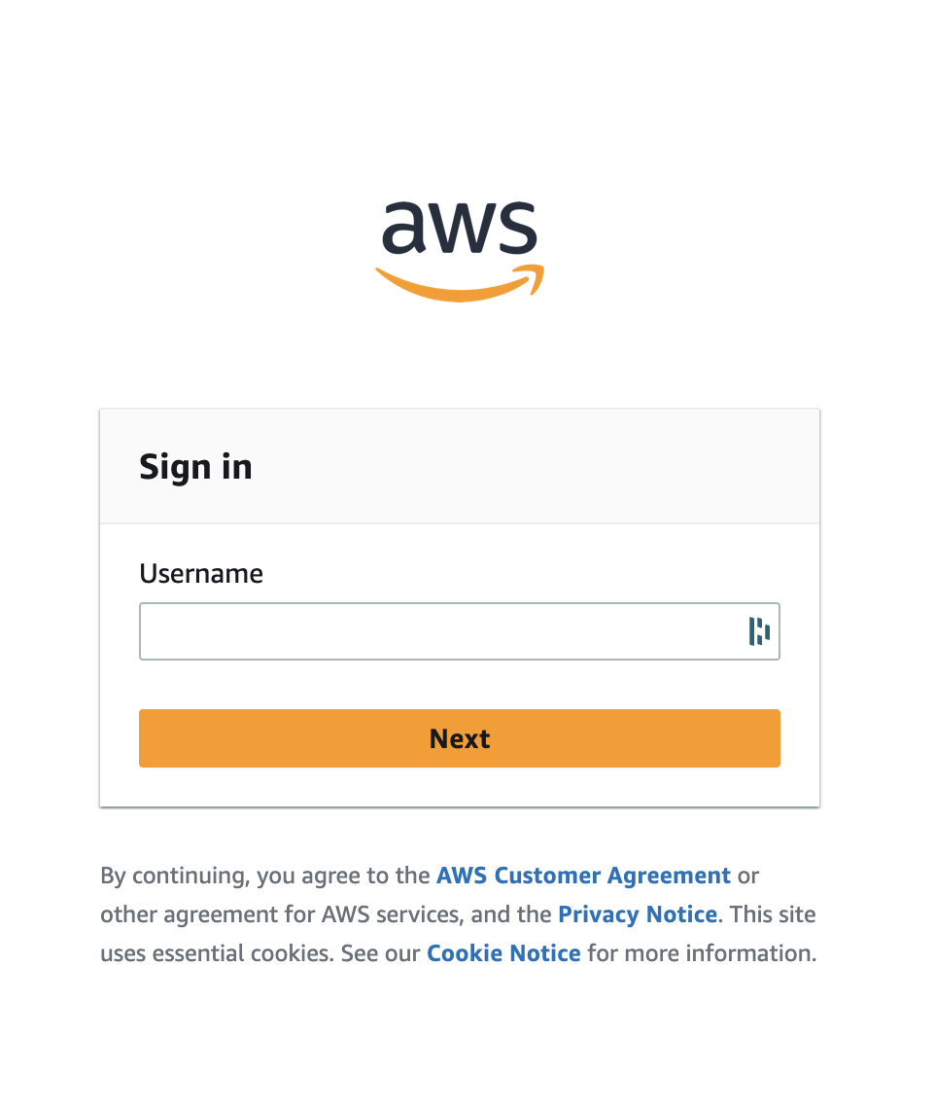Screen dimensions: 935x1110
Task: Click the 'Sign in' heading
Action: (195, 467)
